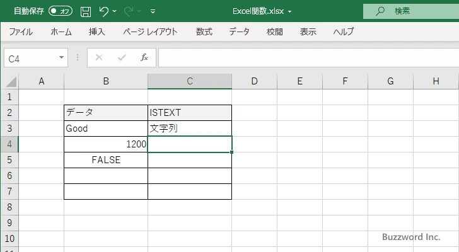Switch to the ヘルプ tab
459x252 pixels.
click(x=344, y=31)
